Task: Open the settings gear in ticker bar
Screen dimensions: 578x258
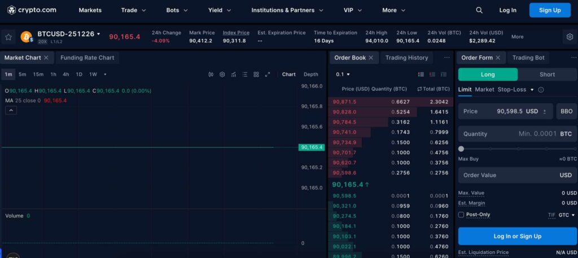Action: pyautogui.click(x=570, y=37)
